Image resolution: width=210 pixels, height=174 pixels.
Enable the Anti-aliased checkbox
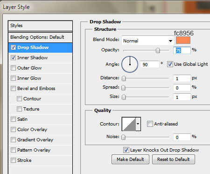tap(150, 124)
